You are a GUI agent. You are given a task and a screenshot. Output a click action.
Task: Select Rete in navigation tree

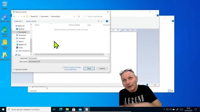(18, 55)
